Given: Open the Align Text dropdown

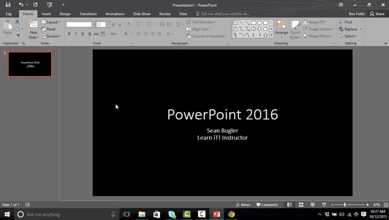Looking at the screenshot, I should coord(198,29).
